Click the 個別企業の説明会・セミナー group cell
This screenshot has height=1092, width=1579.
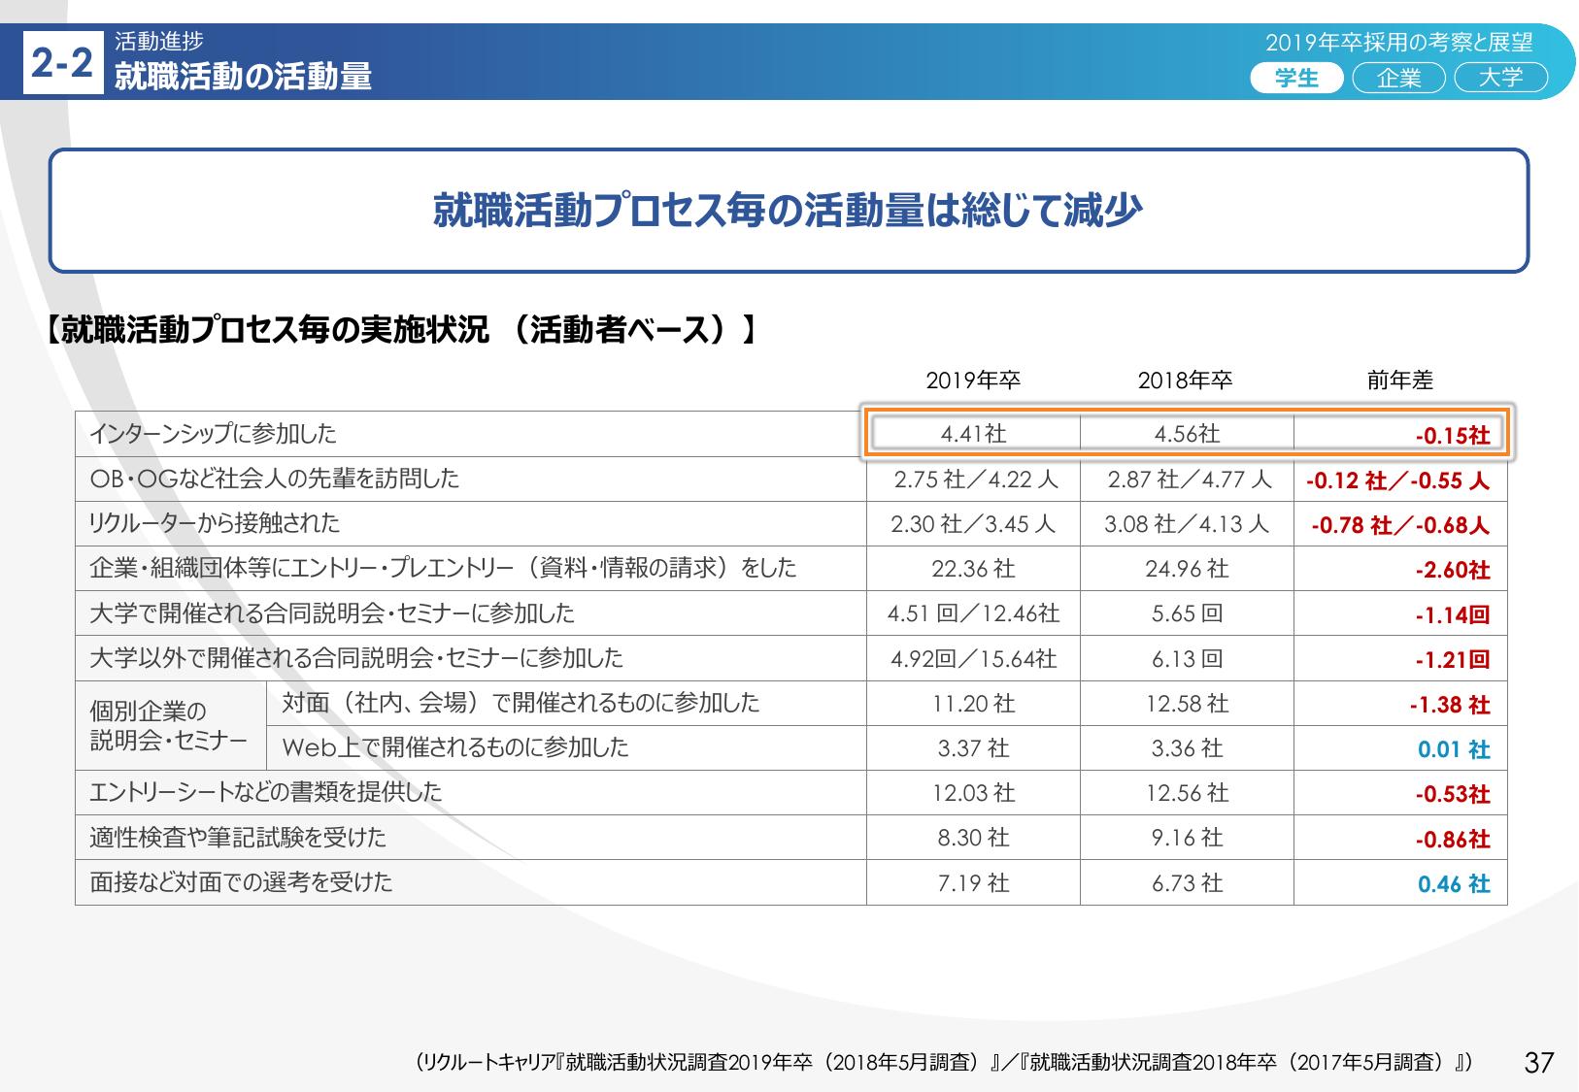169,726
